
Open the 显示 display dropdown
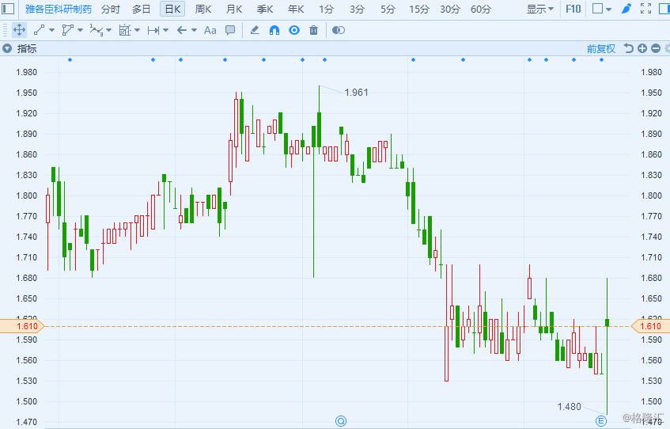point(540,9)
